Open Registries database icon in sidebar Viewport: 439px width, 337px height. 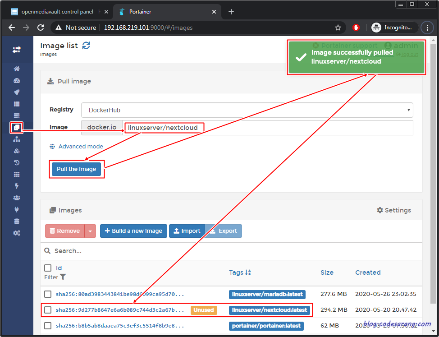point(17,222)
